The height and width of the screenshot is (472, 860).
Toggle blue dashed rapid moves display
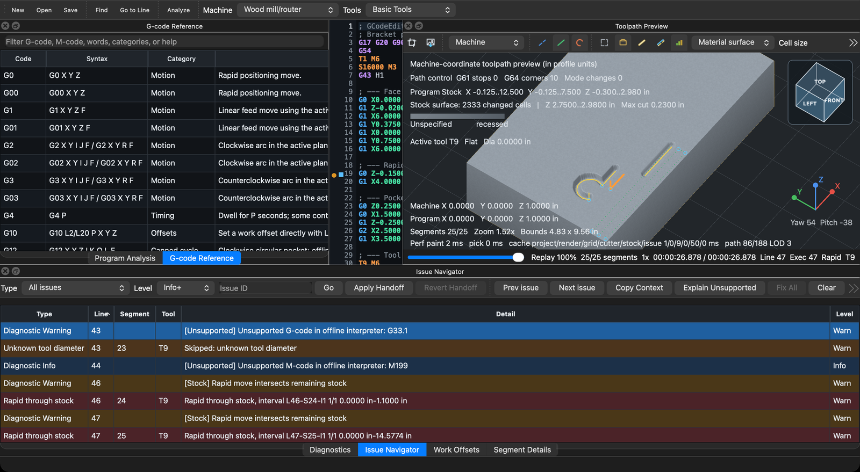(x=542, y=42)
